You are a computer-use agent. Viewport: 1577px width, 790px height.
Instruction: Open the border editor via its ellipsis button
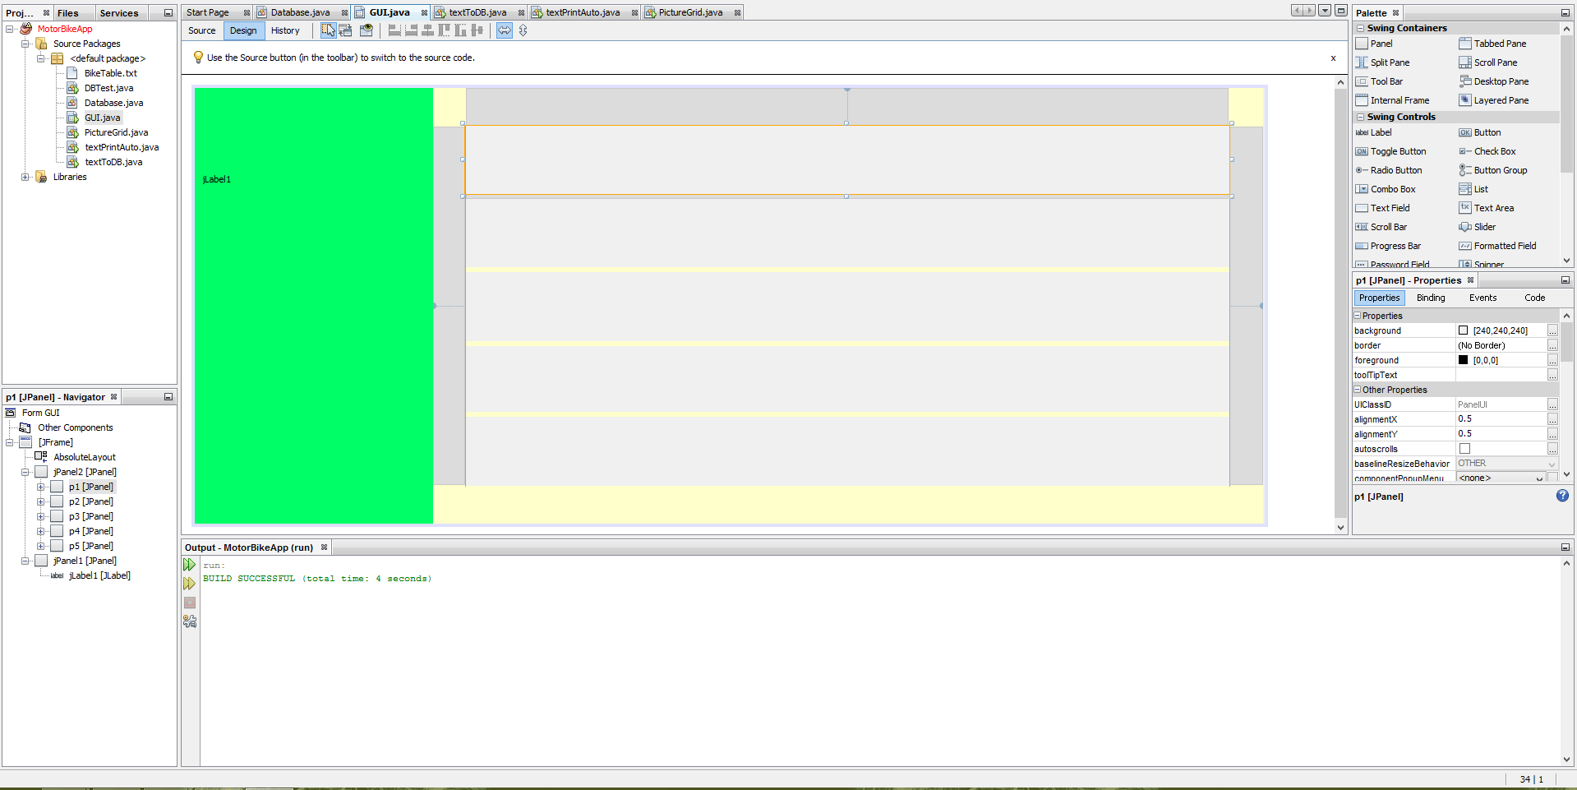[1552, 345]
